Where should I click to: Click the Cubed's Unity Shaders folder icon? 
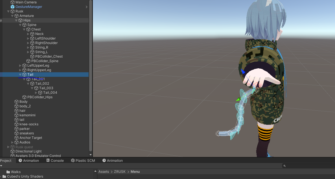tap(4, 176)
